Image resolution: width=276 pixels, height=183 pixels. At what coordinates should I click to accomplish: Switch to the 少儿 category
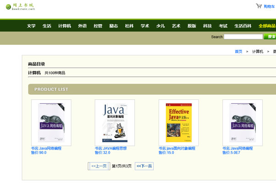160,26
